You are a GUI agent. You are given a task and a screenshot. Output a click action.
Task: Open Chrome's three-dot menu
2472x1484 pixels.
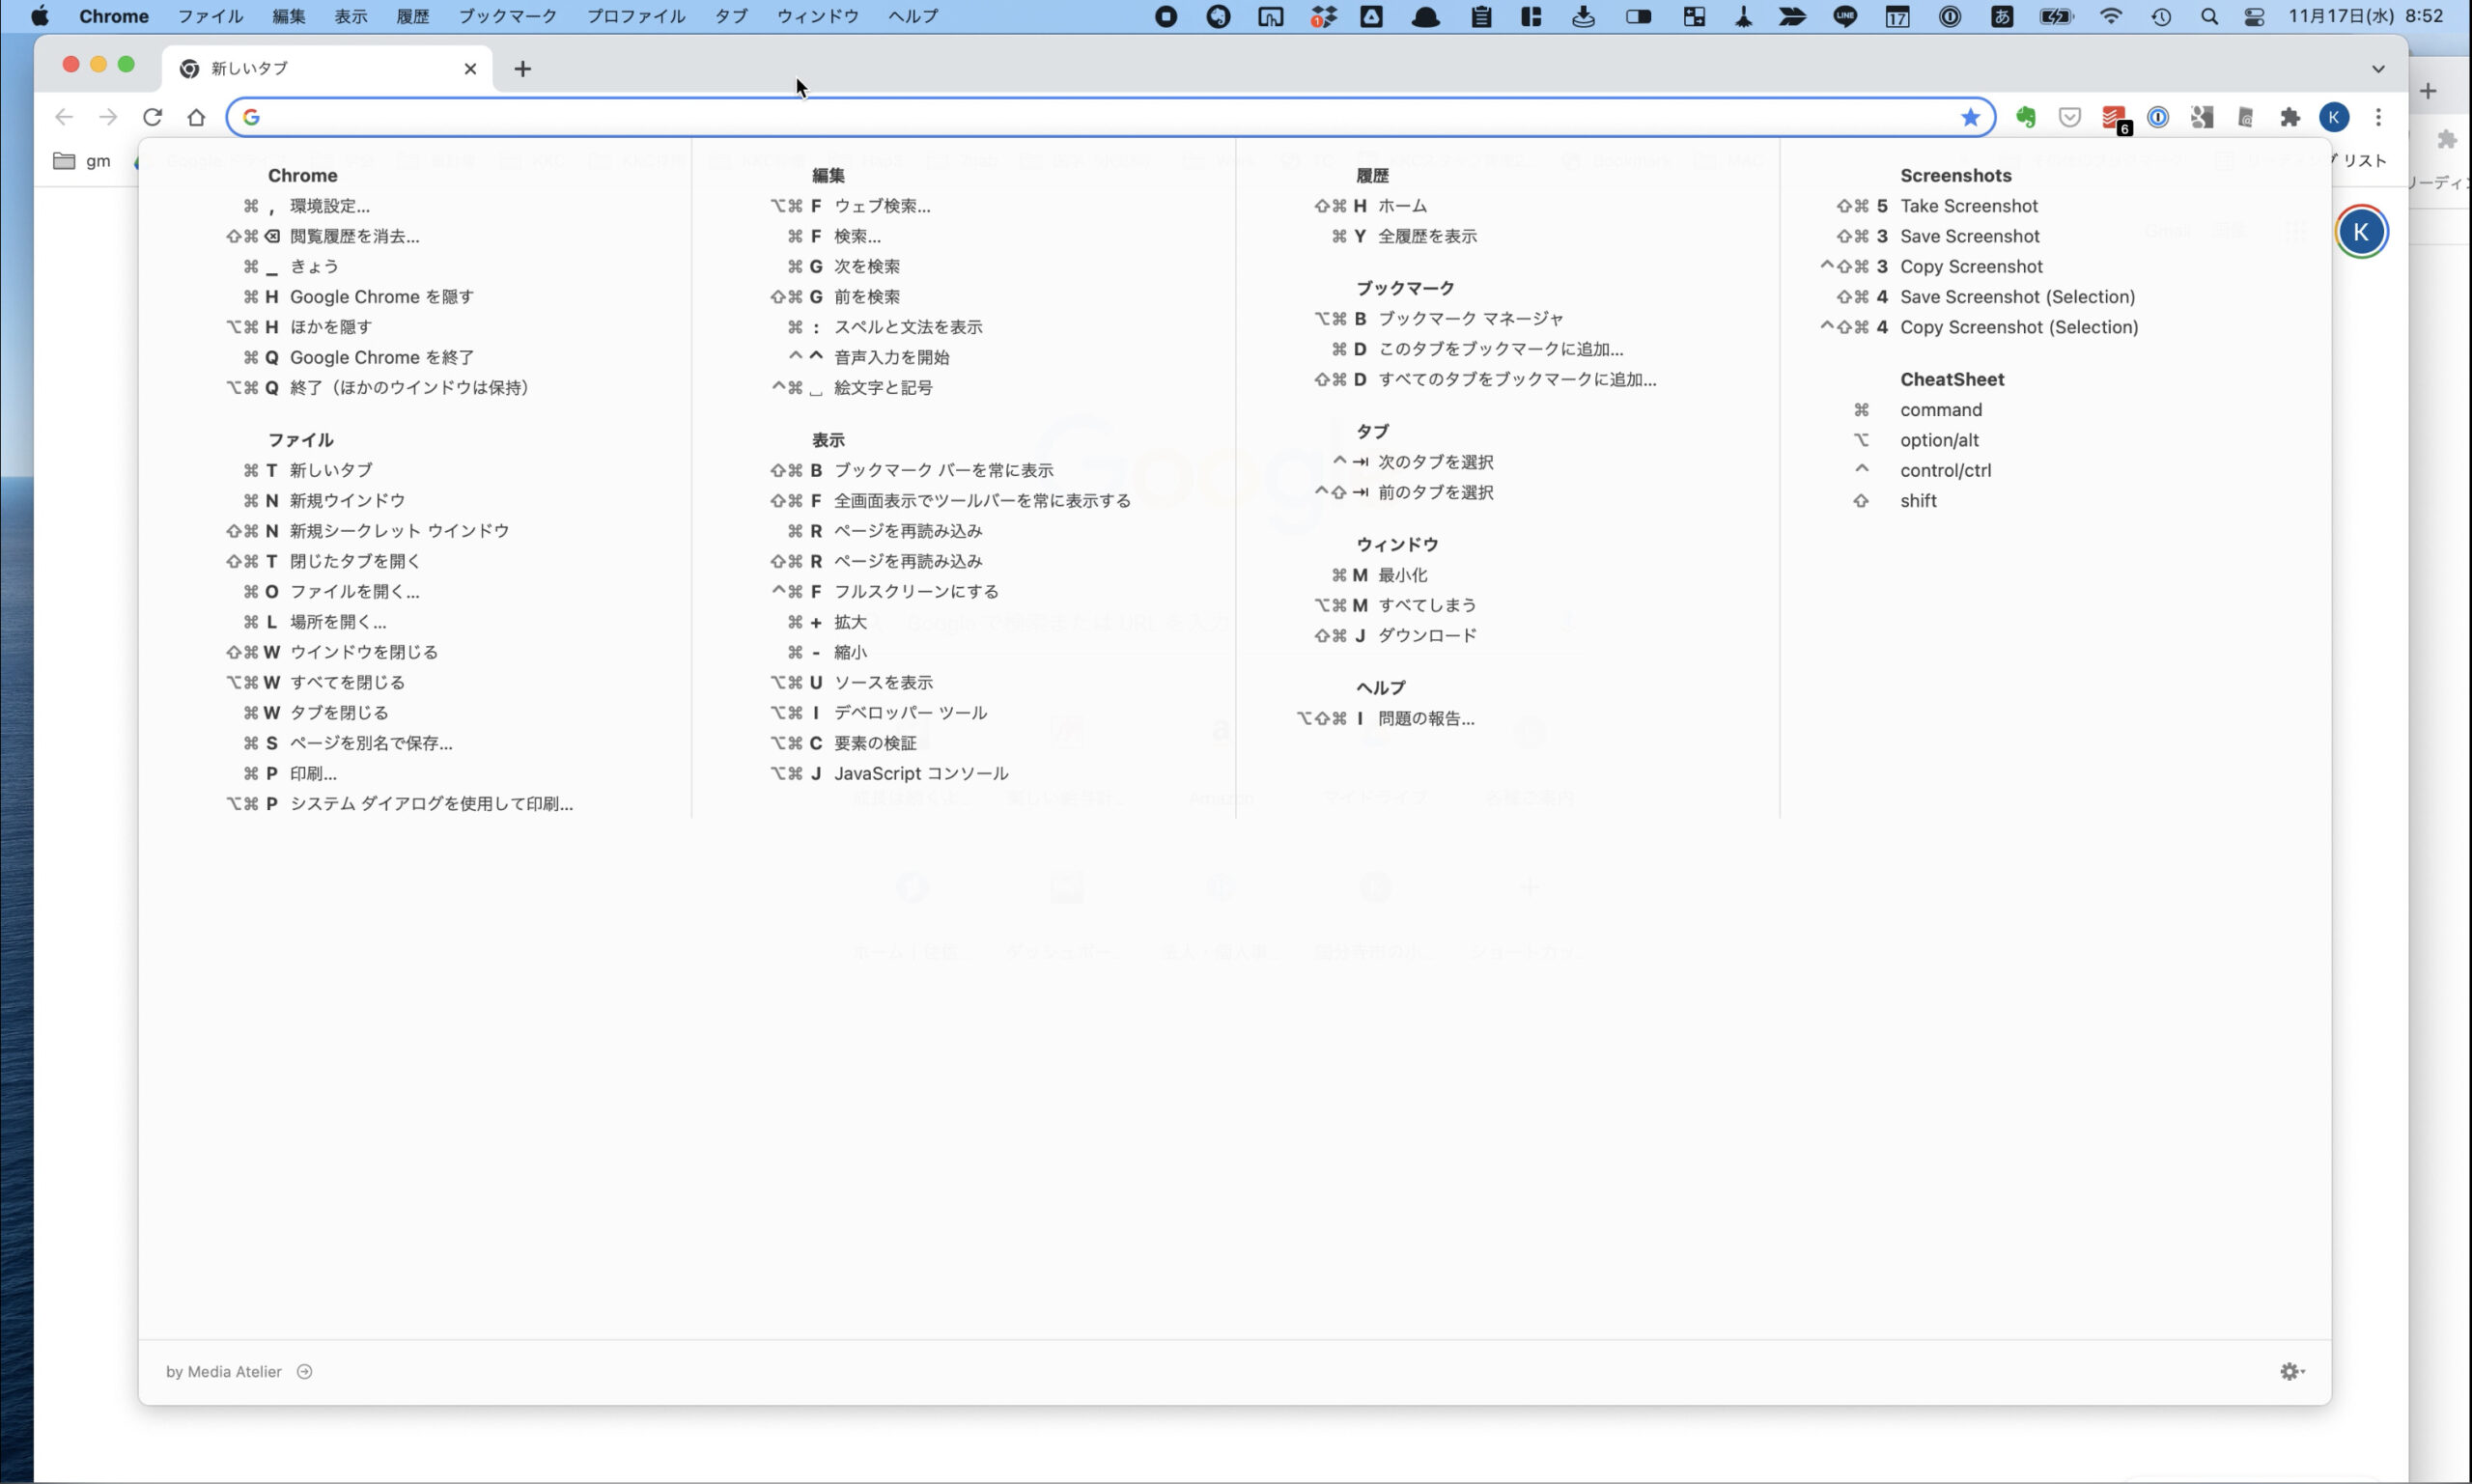(2378, 117)
